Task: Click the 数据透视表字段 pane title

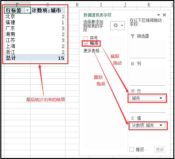Action: point(97,15)
